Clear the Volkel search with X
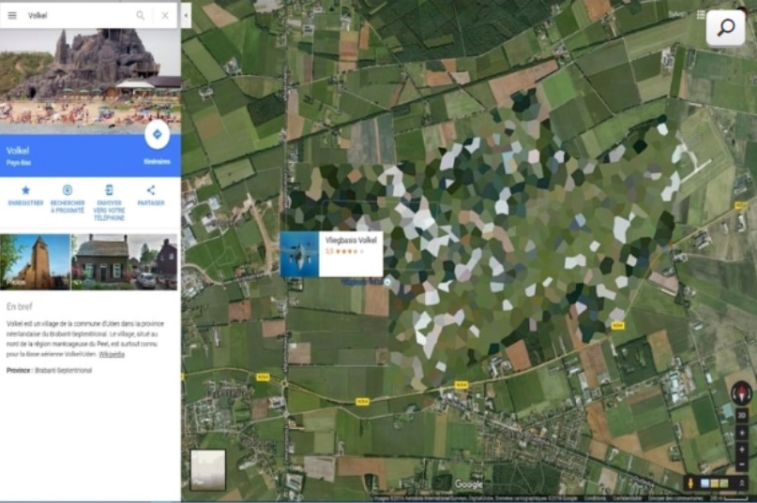 (165, 15)
